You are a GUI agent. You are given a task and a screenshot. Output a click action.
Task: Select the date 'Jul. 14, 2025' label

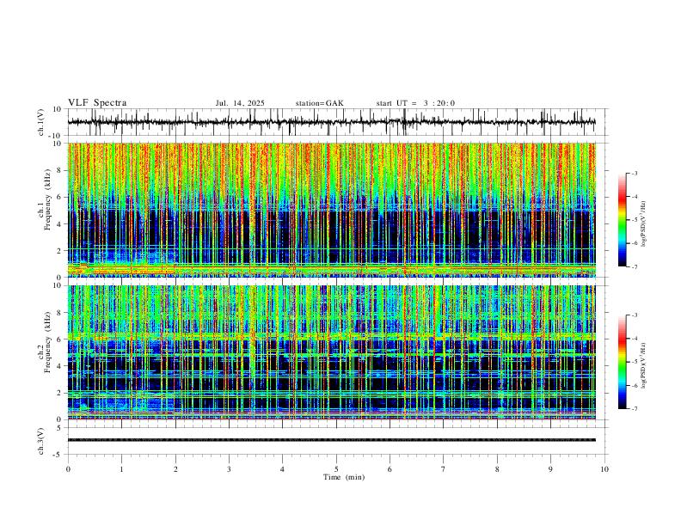pos(240,103)
